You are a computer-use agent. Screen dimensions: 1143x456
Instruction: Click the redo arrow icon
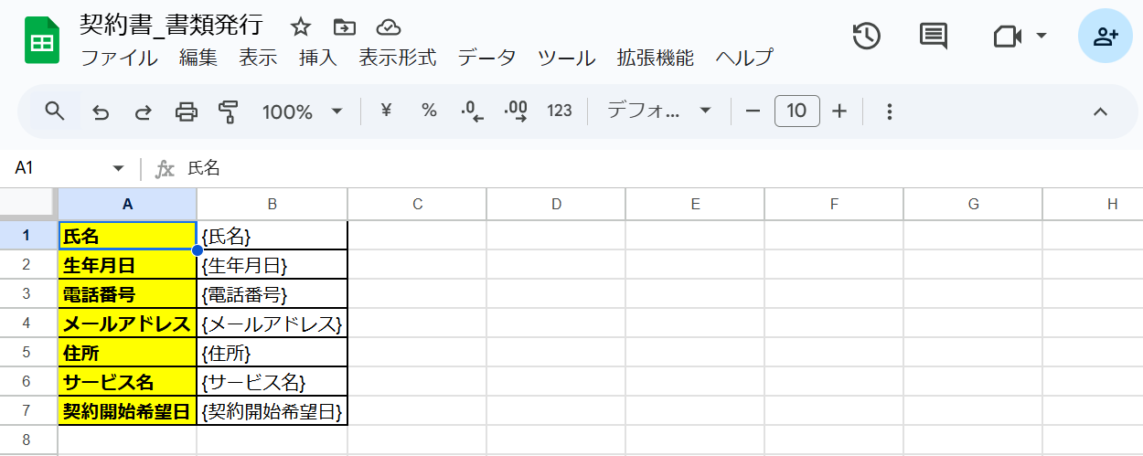pos(144,111)
